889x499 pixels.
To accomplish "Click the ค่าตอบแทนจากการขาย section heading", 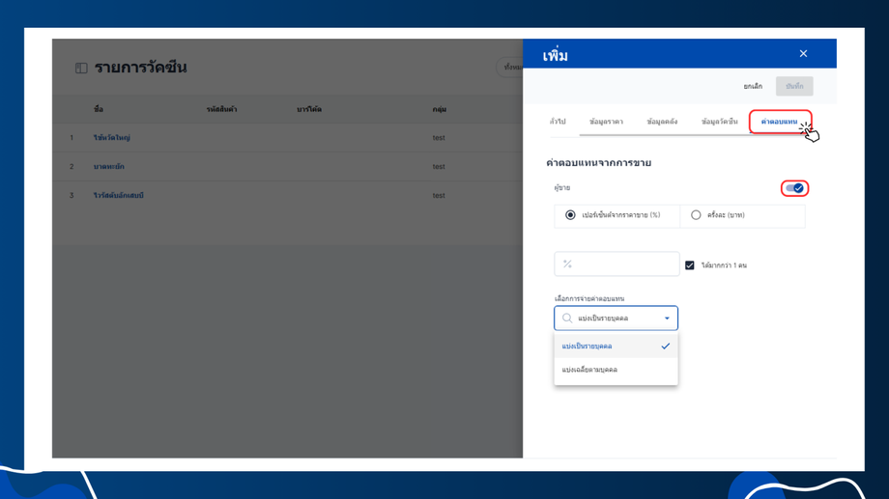I will (x=599, y=163).
